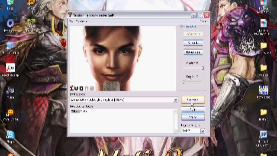Expand the synthesizer voice selection combo box

pyautogui.click(x=175, y=100)
